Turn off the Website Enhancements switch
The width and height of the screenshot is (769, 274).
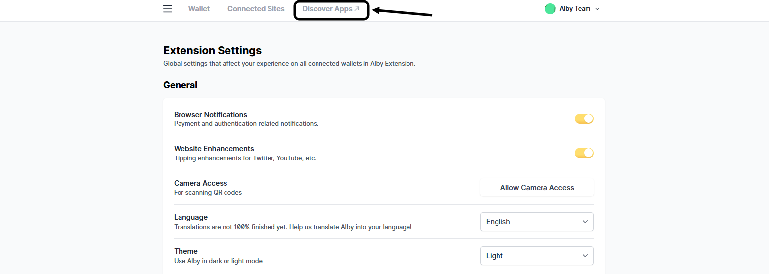pos(584,153)
